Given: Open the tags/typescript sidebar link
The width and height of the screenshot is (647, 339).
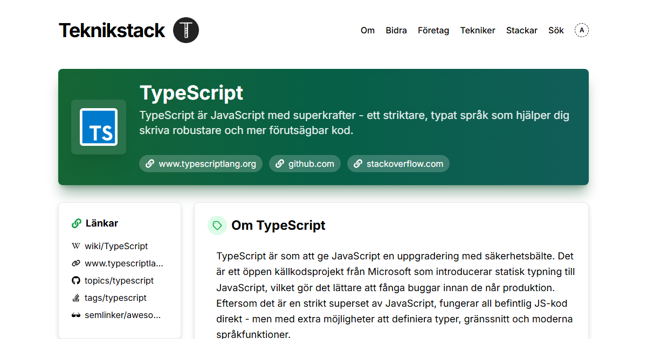Looking at the screenshot, I should [115, 298].
